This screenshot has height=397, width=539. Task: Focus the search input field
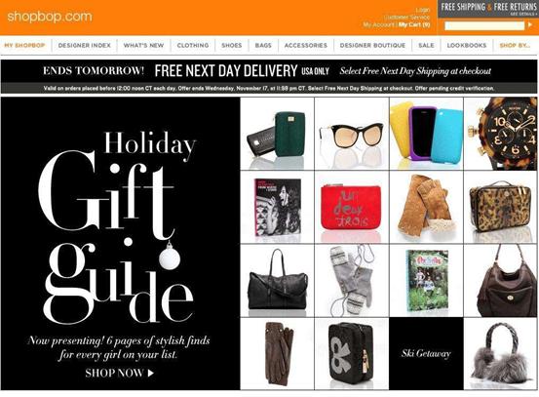(484, 25)
